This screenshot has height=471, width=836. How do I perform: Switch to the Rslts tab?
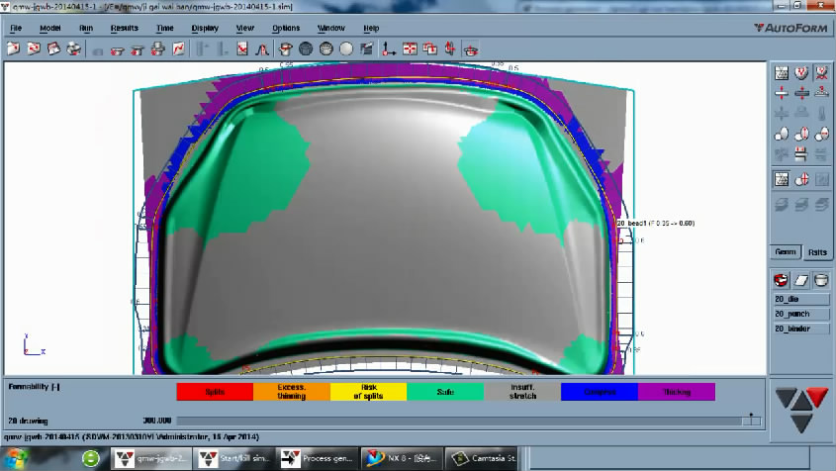(x=816, y=252)
